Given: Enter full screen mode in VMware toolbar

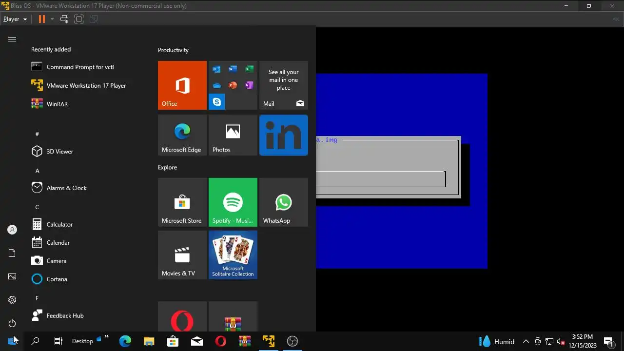Looking at the screenshot, I should click(79, 19).
